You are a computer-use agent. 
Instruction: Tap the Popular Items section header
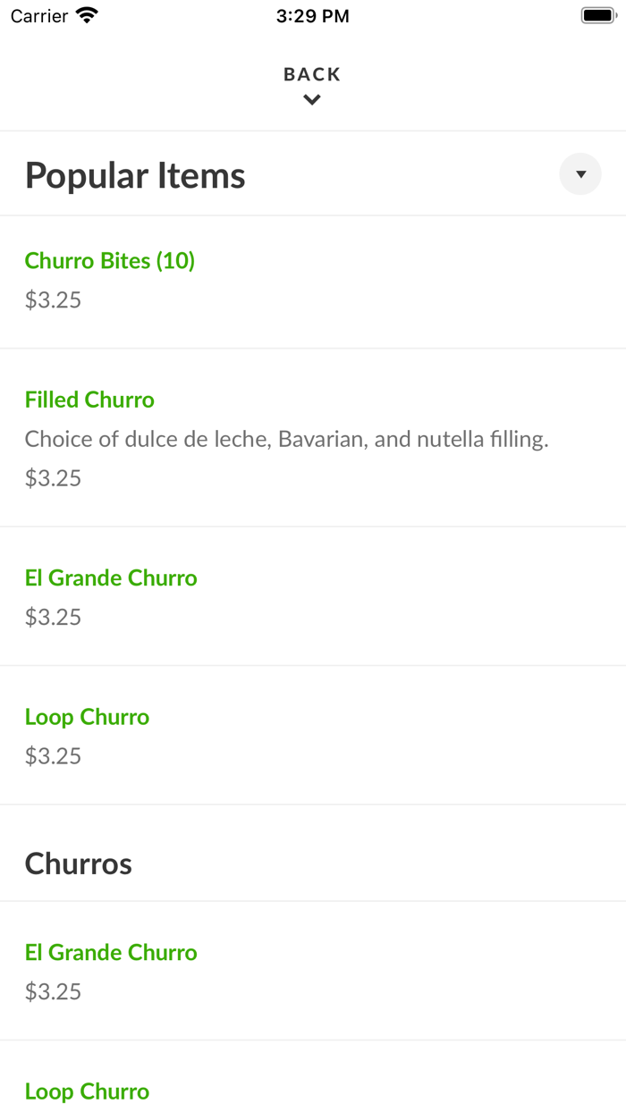[x=134, y=174]
